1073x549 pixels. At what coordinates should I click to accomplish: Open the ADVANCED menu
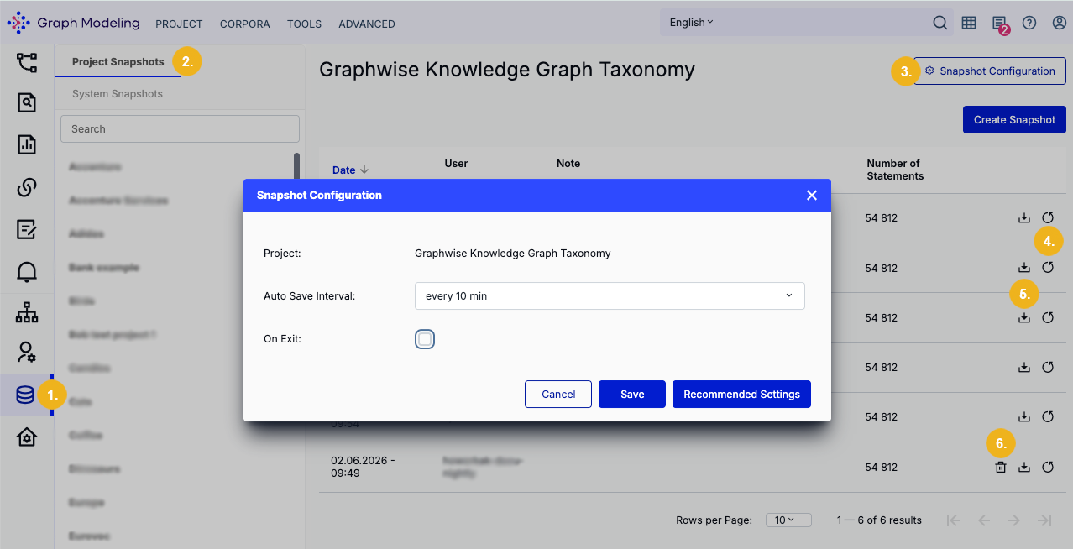coord(367,24)
